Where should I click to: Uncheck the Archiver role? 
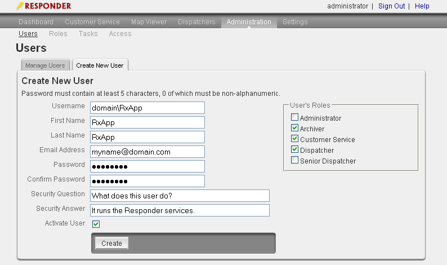(x=294, y=129)
